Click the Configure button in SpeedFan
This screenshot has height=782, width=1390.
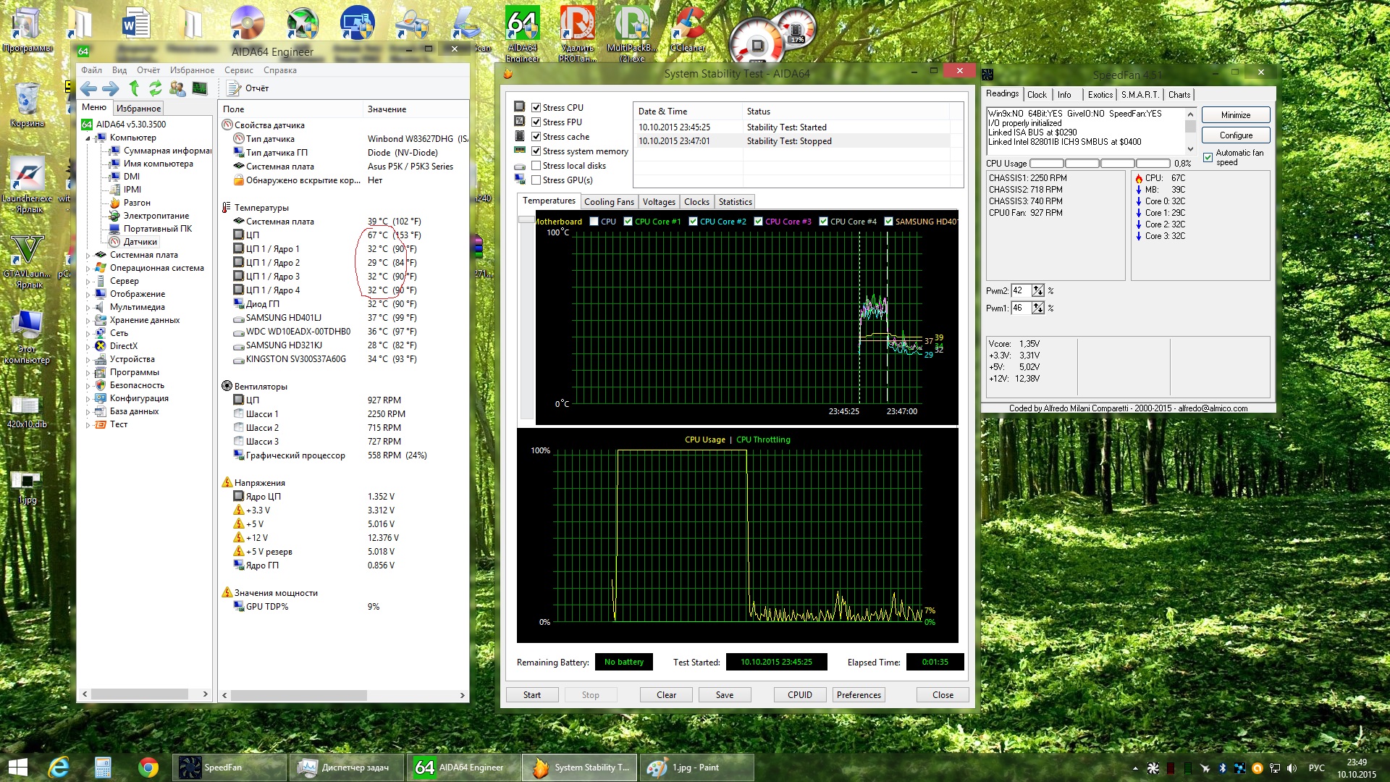1235,135
